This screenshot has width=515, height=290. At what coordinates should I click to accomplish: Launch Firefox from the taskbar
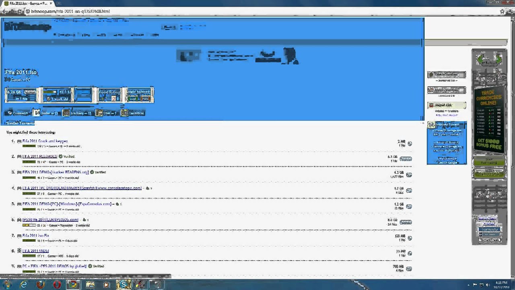pos(40,285)
